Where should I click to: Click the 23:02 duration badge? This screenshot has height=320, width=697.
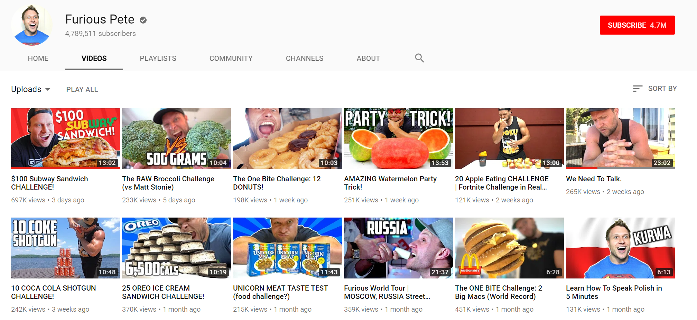click(662, 163)
